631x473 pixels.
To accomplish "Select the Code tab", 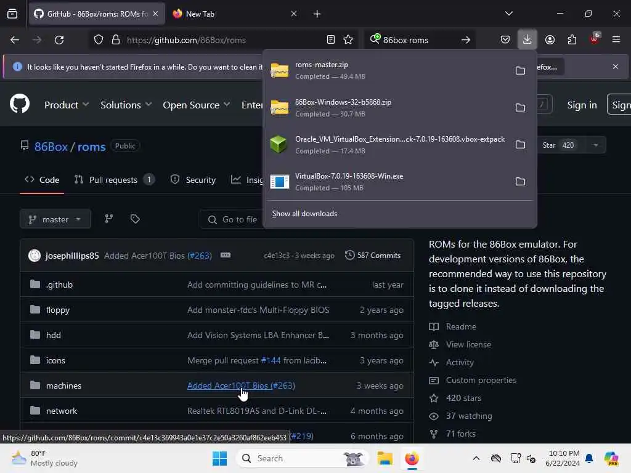I will [x=42, y=180].
